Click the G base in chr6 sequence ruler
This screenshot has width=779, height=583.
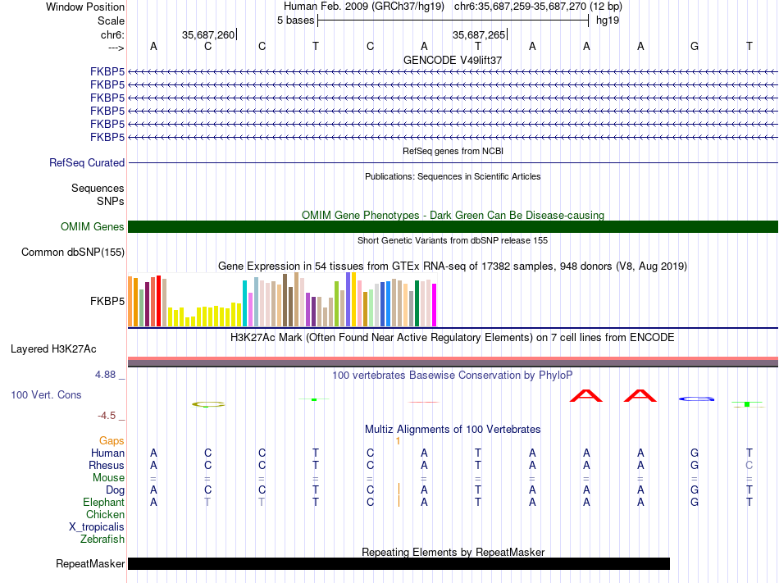click(695, 46)
